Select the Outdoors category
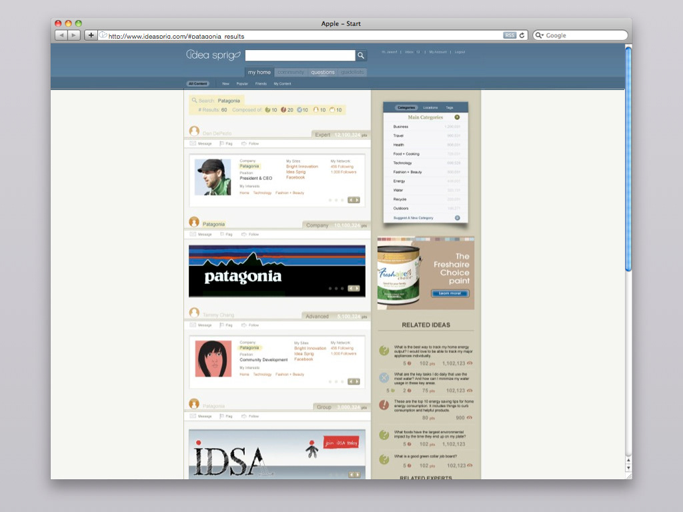 (401, 208)
